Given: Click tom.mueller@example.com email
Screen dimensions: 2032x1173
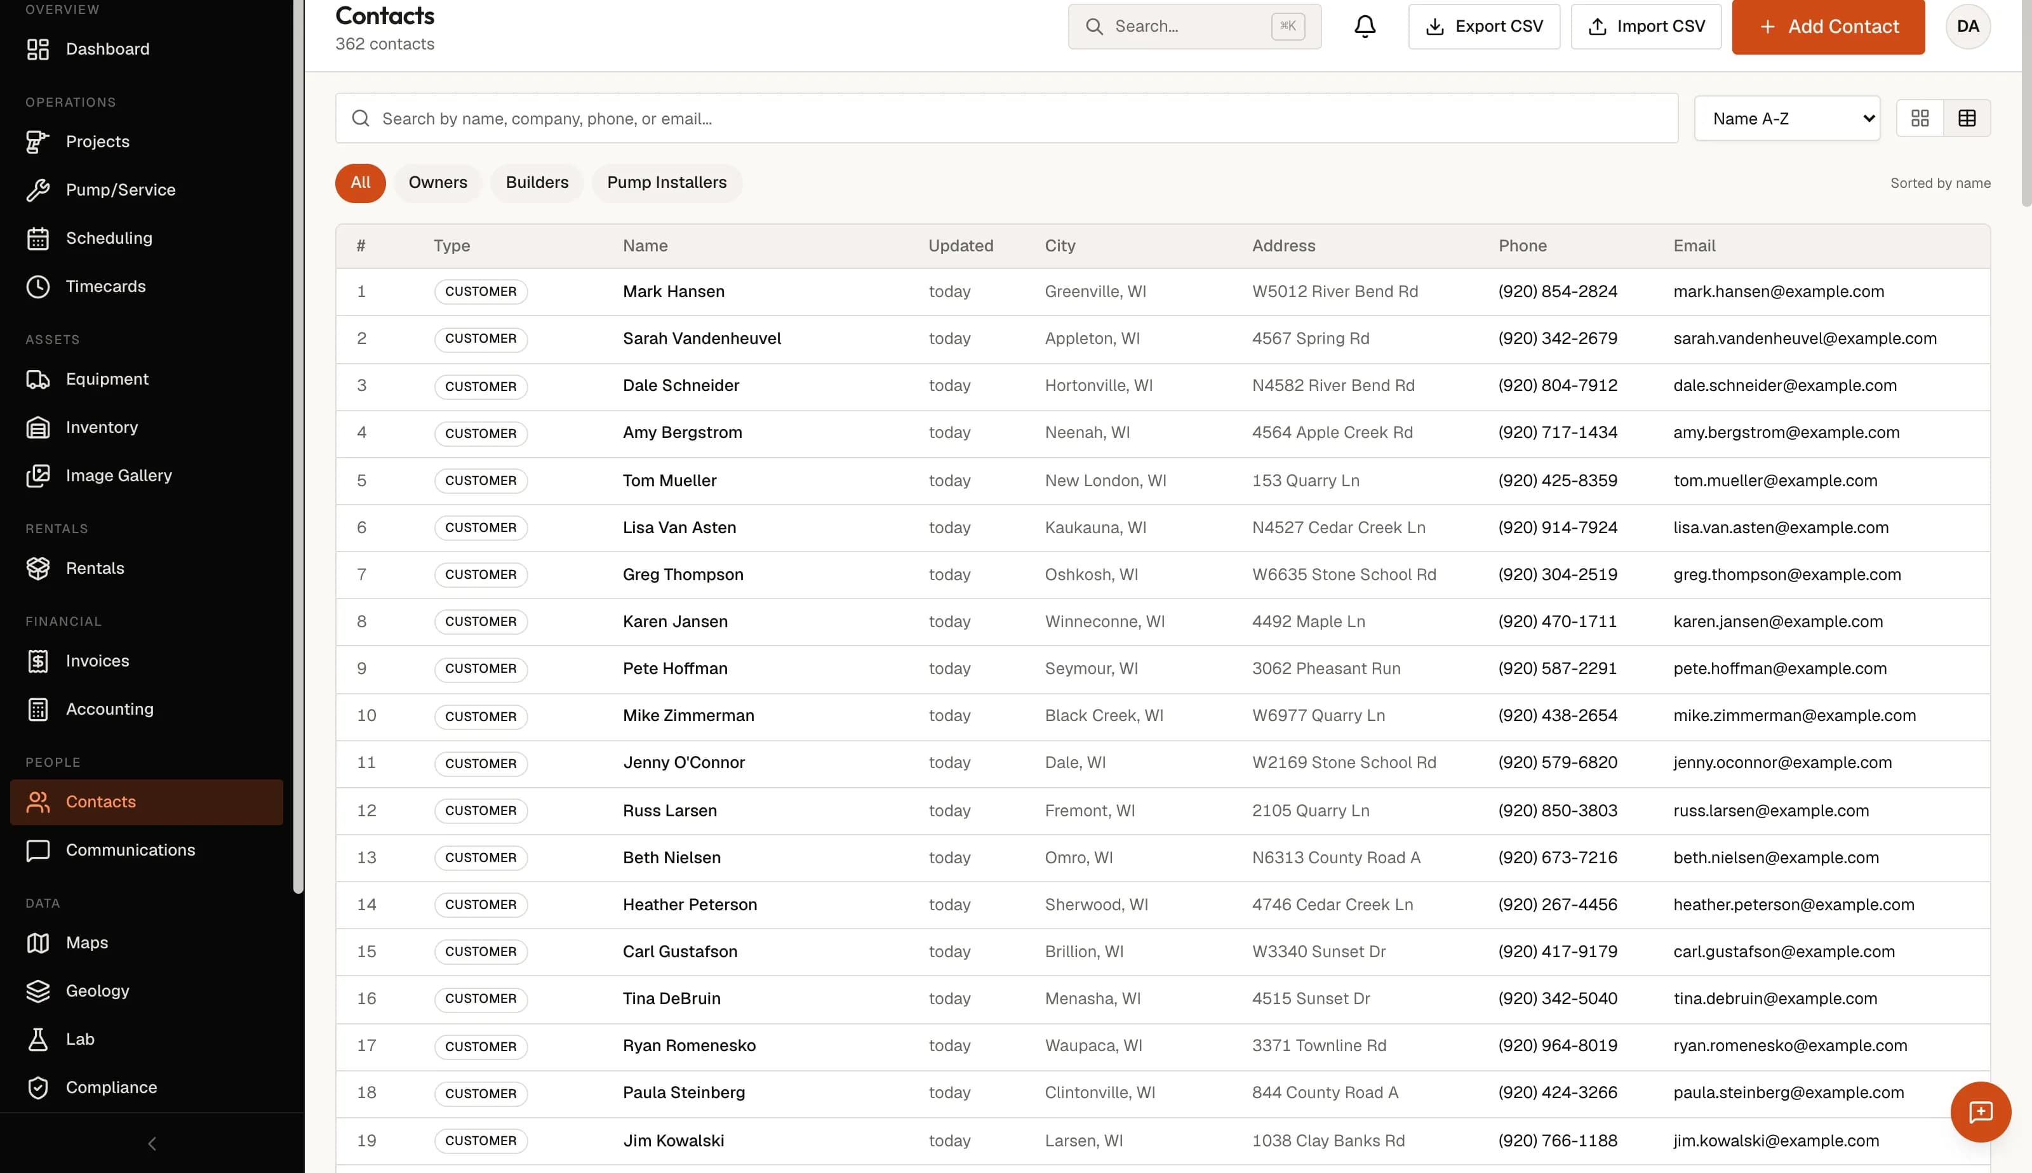Looking at the screenshot, I should pyautogui.click(x=1775, y=481).
